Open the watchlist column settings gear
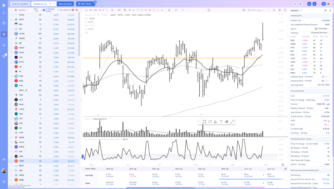The width and height of the screenshot is (334, 189). coord(77,10)
